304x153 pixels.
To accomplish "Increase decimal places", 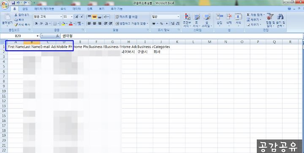I will click(x=173, y=24).
